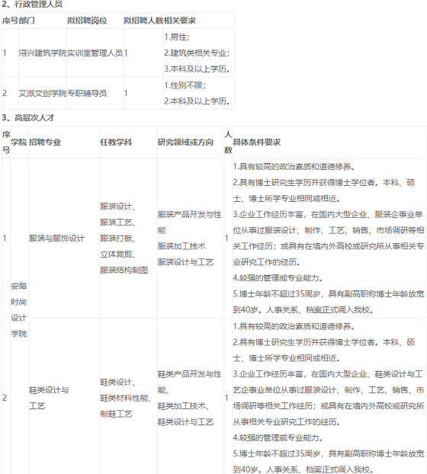427x474 pixels.
Task: Click the 具体条件要求 column header
Action: 257,142
